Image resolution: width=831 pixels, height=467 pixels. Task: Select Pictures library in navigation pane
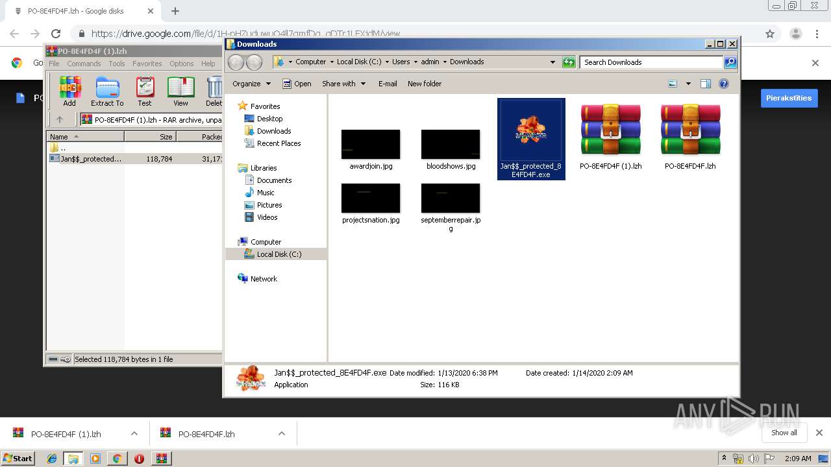263,205
